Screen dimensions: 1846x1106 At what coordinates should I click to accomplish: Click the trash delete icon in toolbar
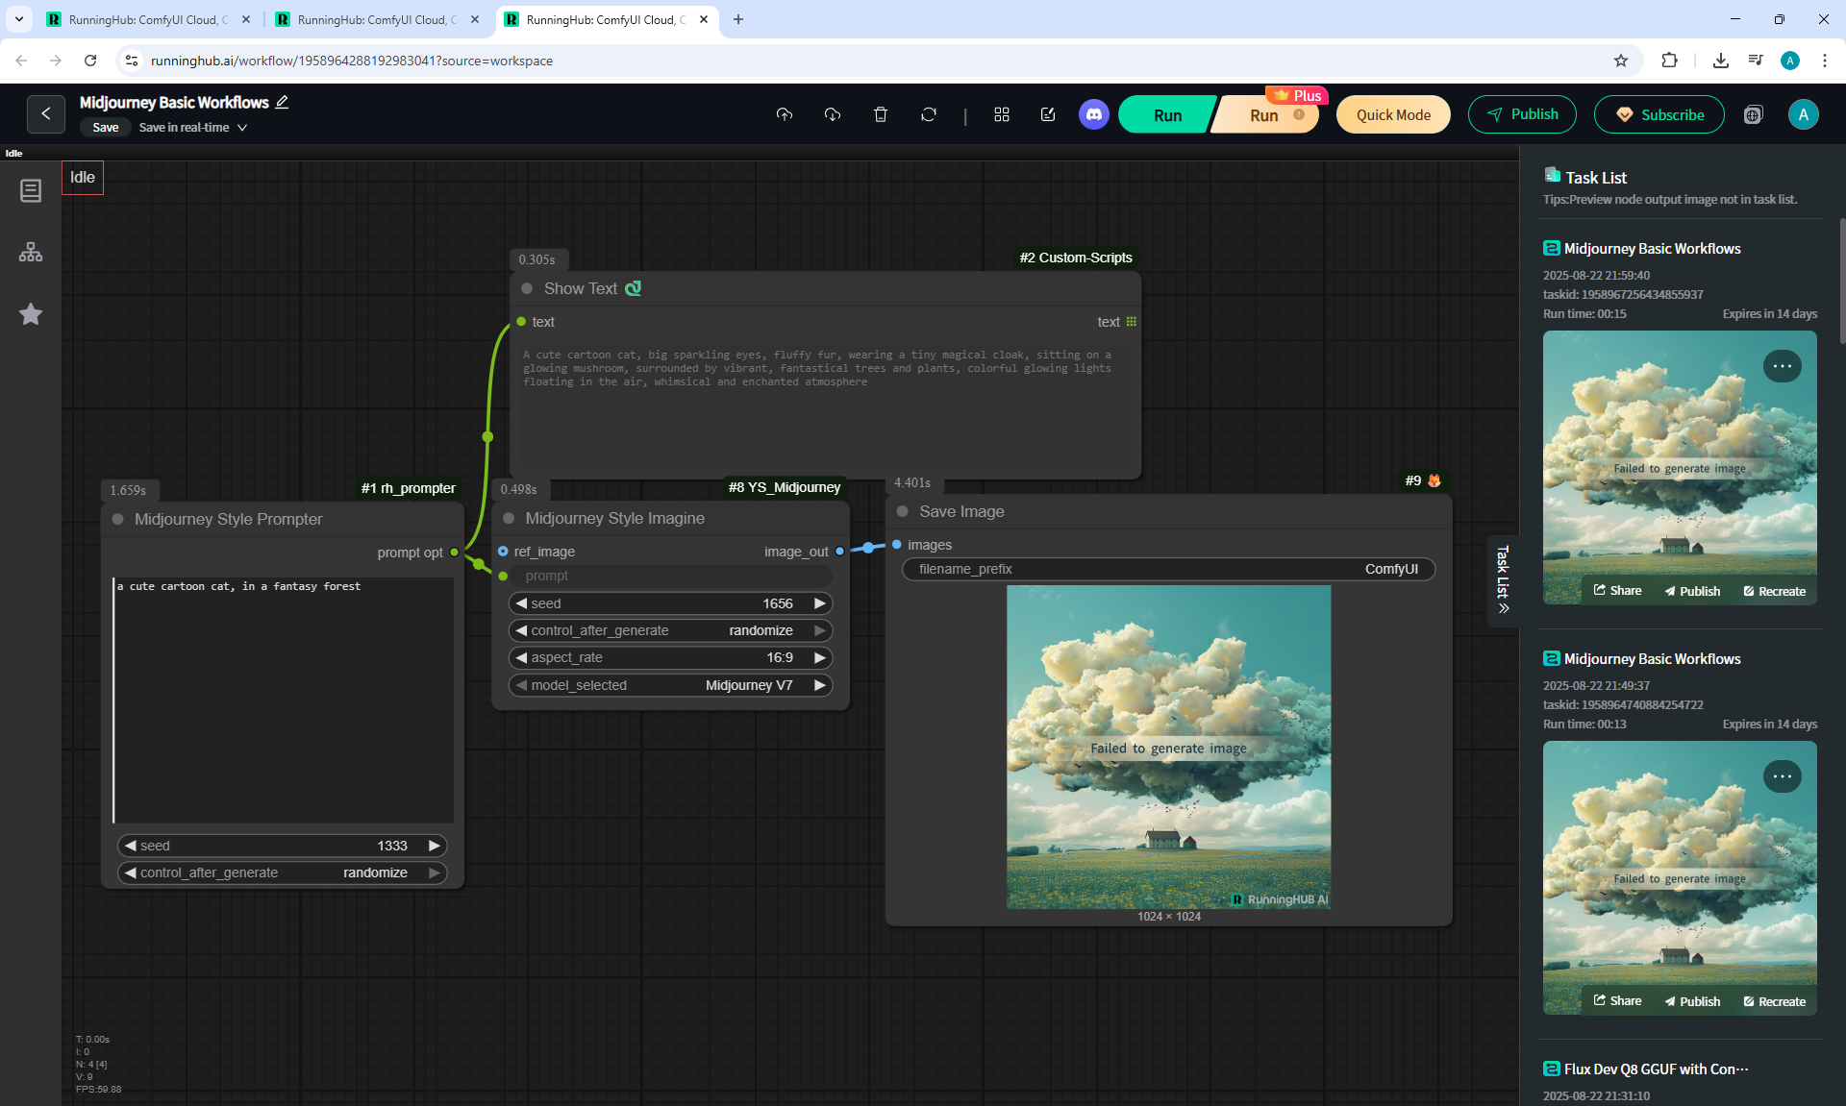[x=880, y=114]
